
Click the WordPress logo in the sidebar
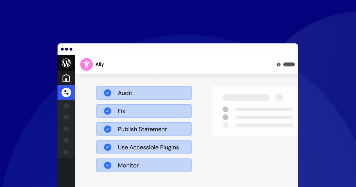click(66, 63)
